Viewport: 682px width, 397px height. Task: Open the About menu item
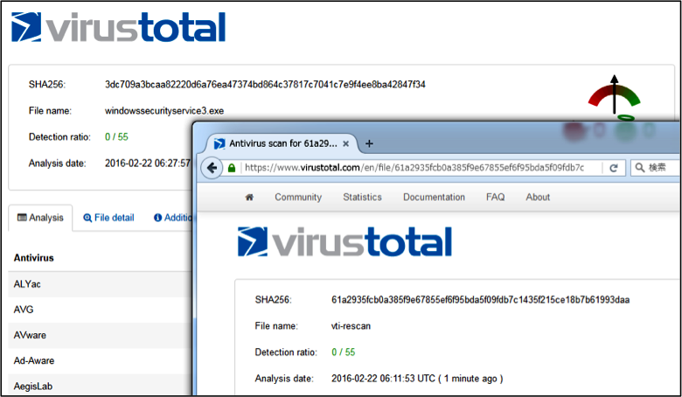click(x=538, y=197)
